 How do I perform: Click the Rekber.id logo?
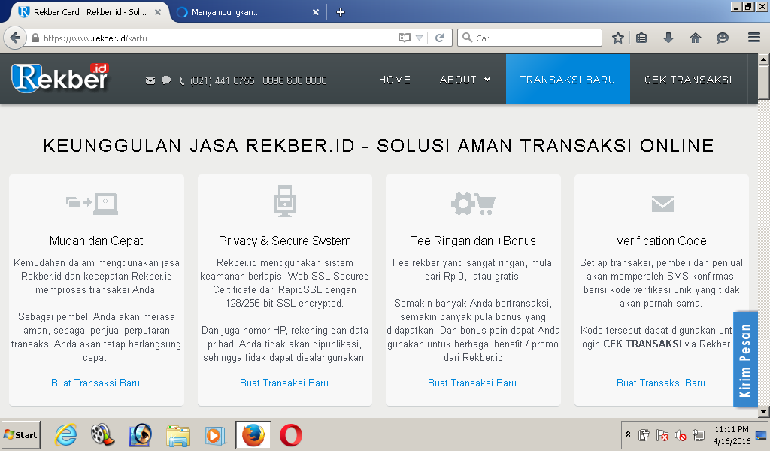(60, 77)
